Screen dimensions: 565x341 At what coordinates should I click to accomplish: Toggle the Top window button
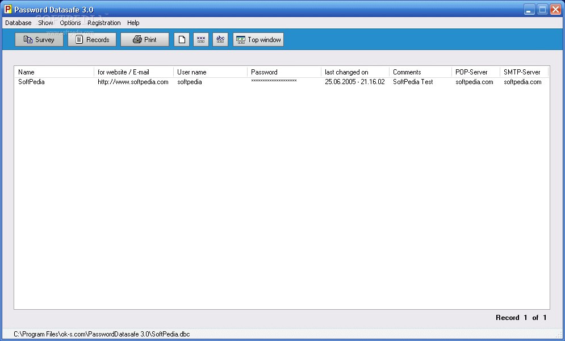pyautogui.click(x=258, y=40)
